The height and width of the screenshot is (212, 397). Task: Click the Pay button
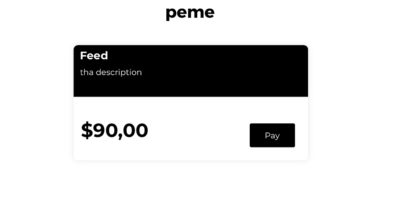272,135
